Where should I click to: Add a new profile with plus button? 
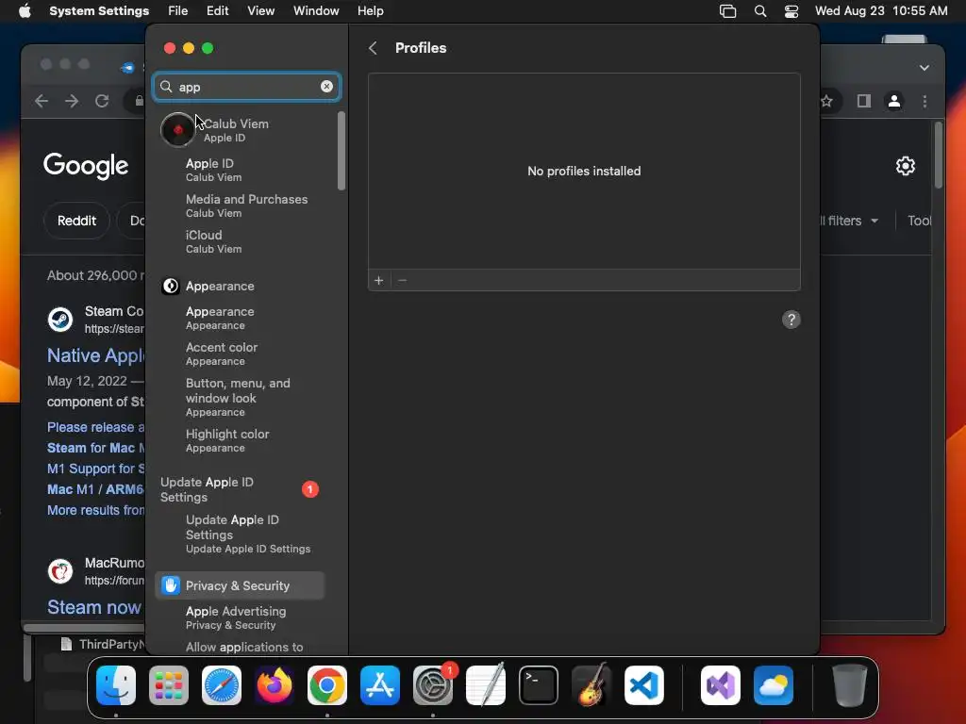pos(379,281)
